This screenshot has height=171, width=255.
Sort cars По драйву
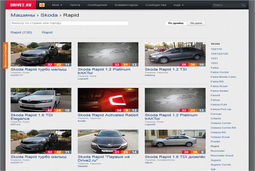176,23
